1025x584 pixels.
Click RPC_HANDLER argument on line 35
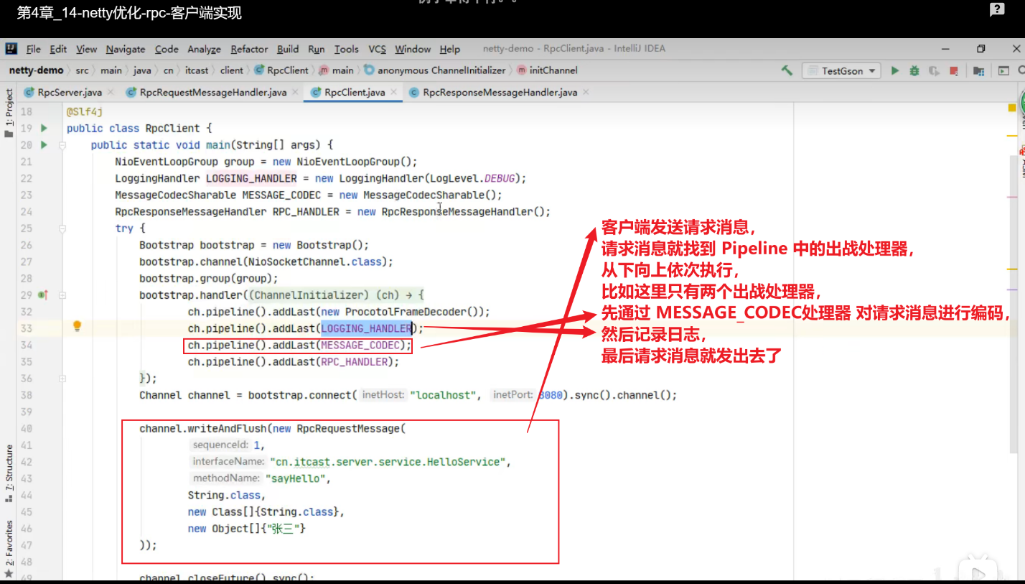(354, 361)
